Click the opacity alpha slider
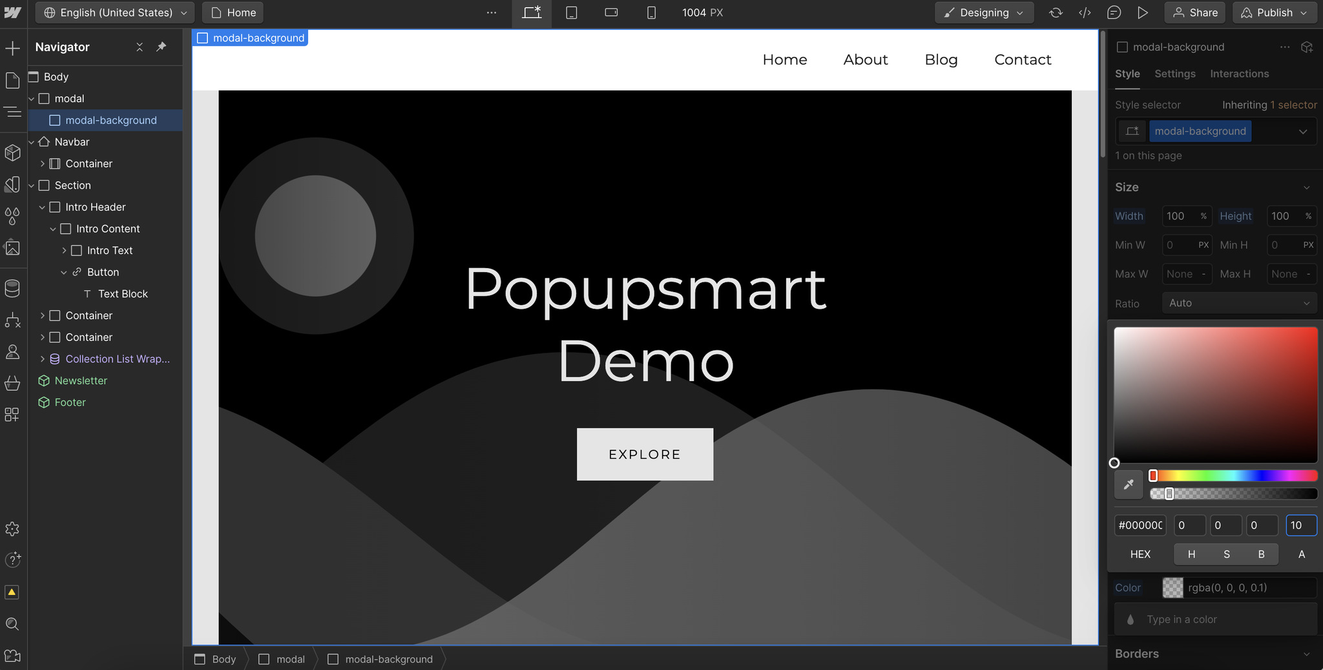Screen dimensions: 1323x670 pyautogui.click(x=1233, y=494)
